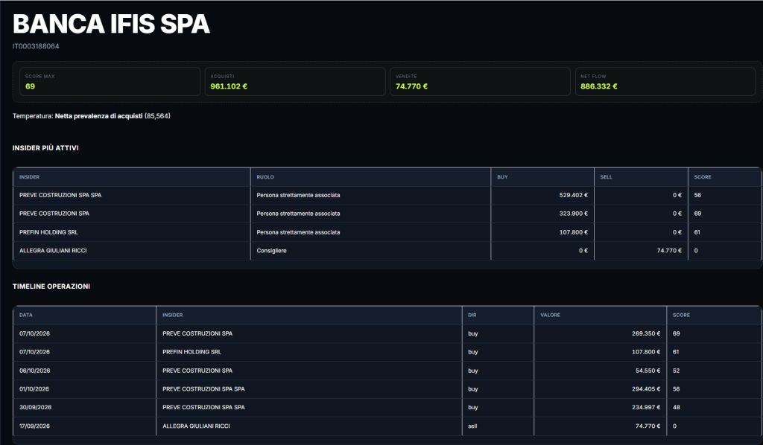The image size is (763, 445).
Task: Select the 01/10/2026 operation row
Action: point(387,389)
